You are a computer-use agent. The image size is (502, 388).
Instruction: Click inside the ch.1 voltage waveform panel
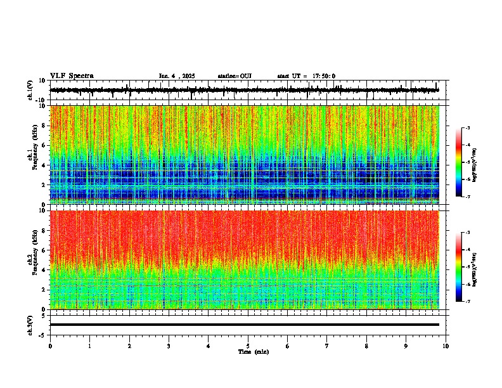pyautogui.click(x=248, y=90)
